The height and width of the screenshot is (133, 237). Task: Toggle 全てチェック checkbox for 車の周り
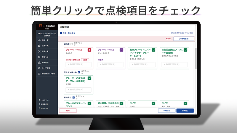point(73,97)
